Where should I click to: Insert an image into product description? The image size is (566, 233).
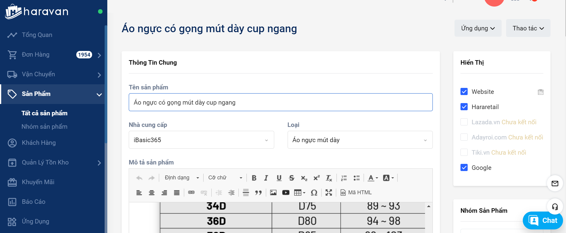[273, 192]
